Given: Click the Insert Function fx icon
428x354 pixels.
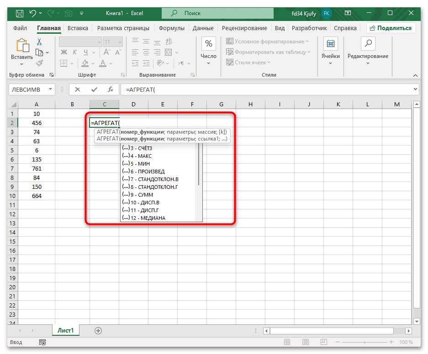Looking at the screenshot, I should 110,89.
